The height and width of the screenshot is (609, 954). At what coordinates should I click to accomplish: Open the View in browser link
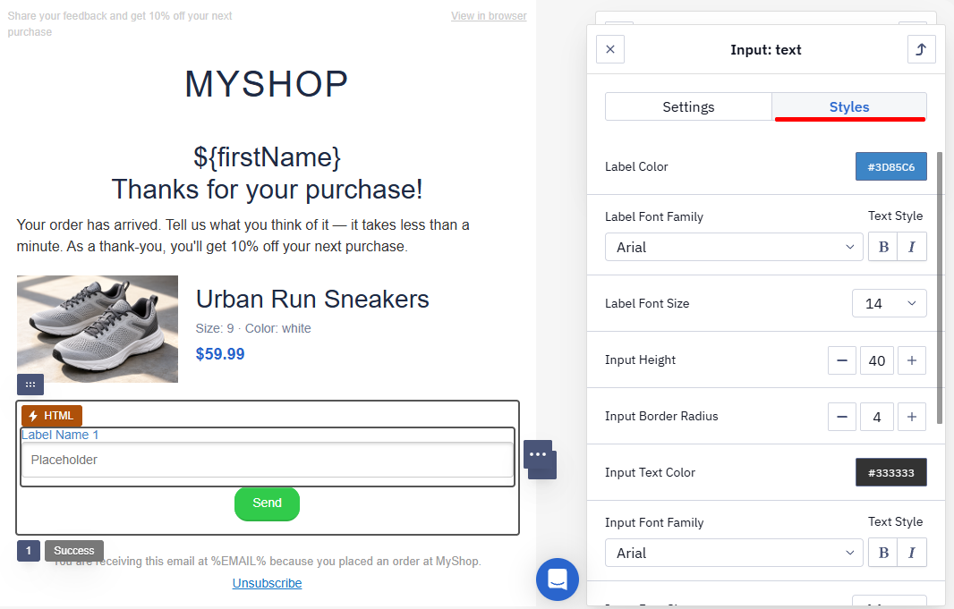click(x=489, y=16)
